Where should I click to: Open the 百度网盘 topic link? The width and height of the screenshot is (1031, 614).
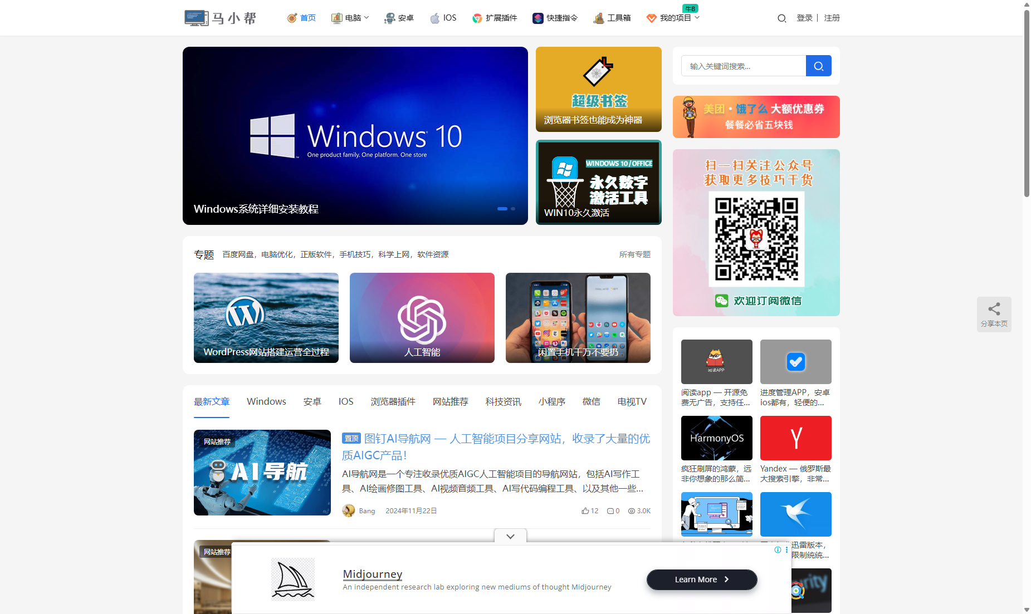click(x=238, y=254)
